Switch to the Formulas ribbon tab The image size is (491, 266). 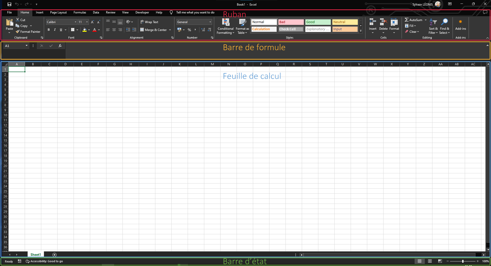coord(80,12)
